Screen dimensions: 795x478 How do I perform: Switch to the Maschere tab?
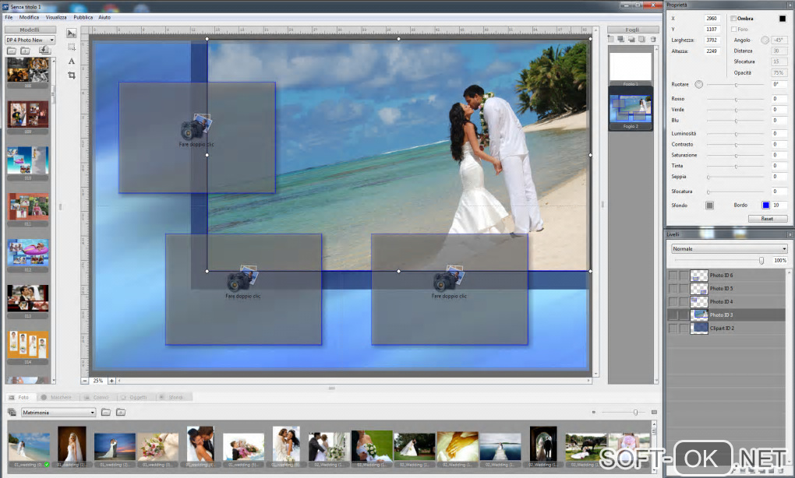click(x=57, y=397)
